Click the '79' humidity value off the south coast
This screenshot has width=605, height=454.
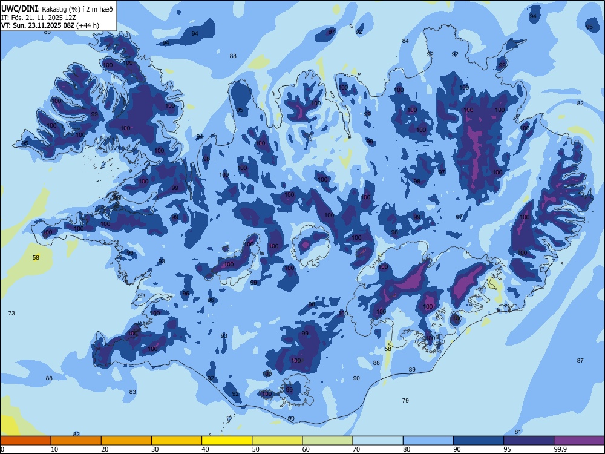click(x=405, y=400)
